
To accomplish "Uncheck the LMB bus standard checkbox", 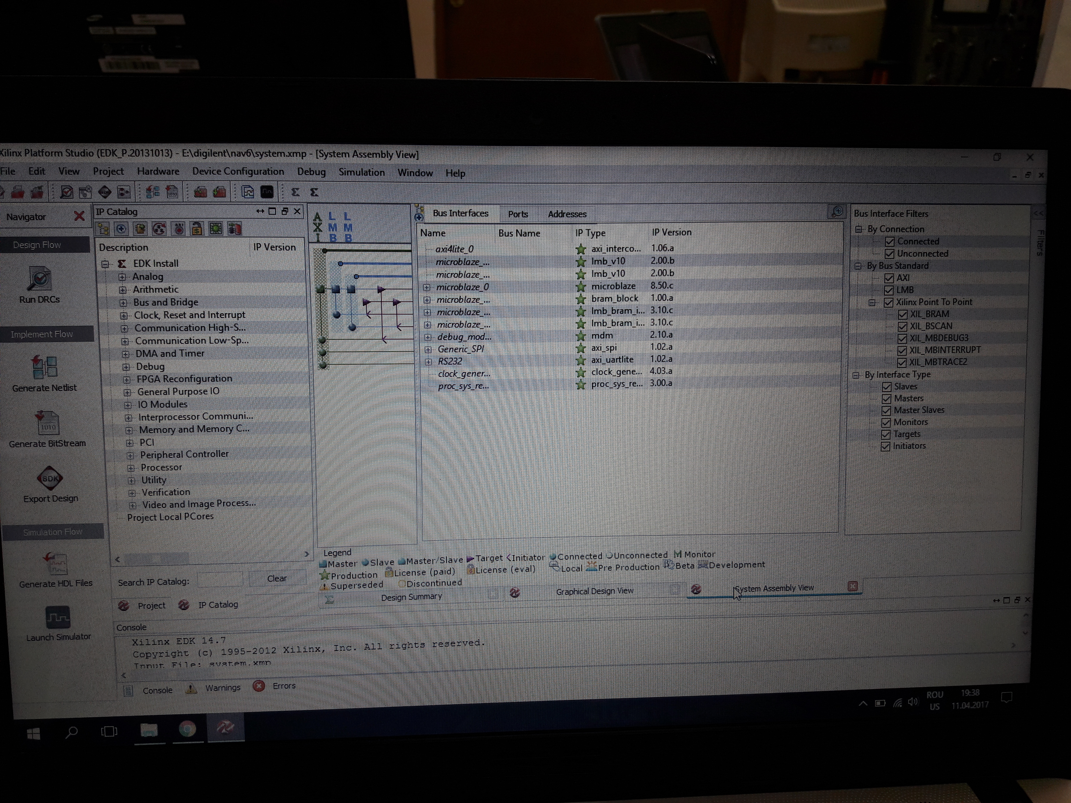I will (x=889, y=290).
